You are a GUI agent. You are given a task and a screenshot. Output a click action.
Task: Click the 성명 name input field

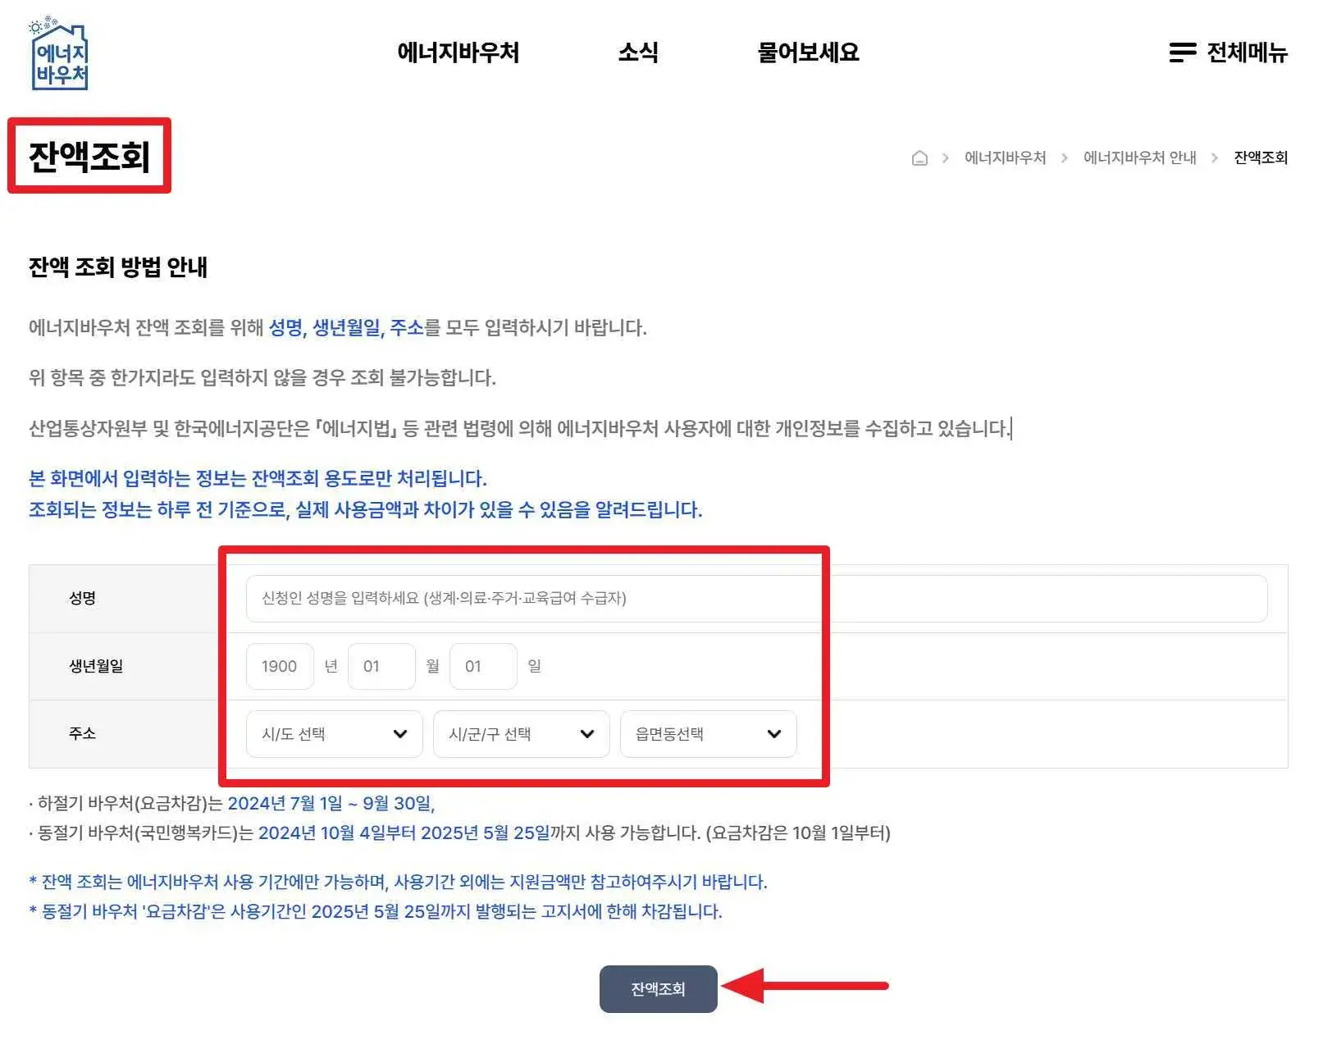[574, 598]
